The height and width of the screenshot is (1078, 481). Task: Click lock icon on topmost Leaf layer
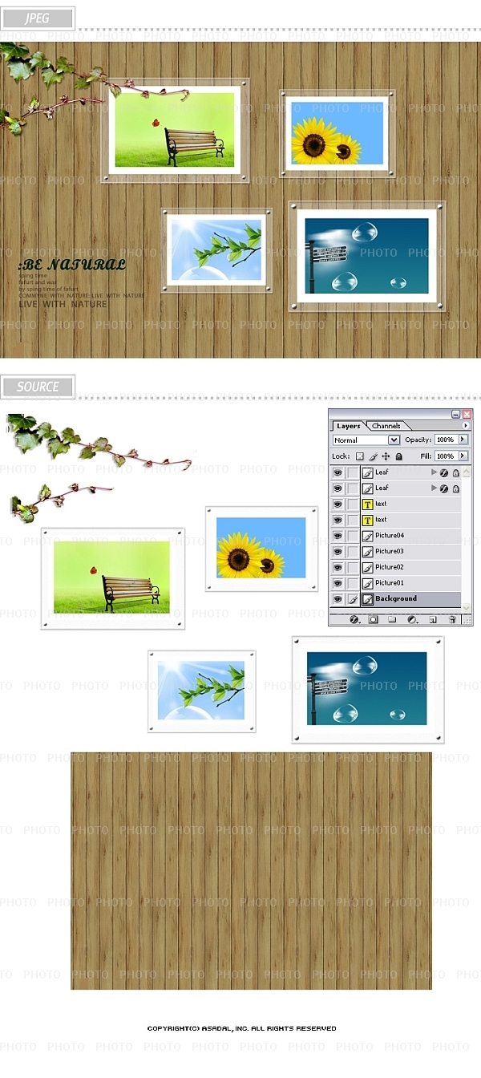[456, 473]
